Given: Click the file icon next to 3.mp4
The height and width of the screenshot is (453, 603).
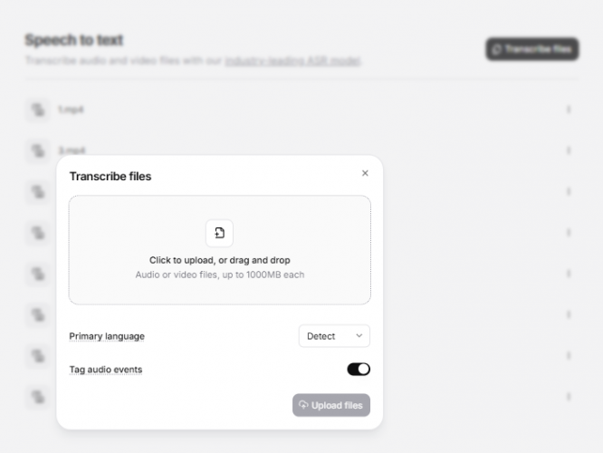Looking at the screenshot, I should (x=37, y=150).
